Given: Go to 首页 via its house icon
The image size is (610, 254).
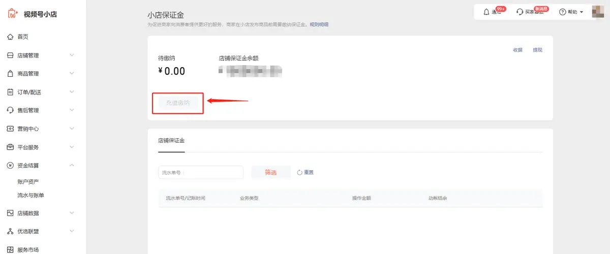Looking at the screenshot, I should 10,37.
